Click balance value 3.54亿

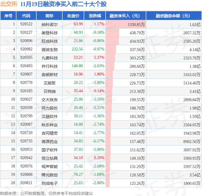pos(195,175)
